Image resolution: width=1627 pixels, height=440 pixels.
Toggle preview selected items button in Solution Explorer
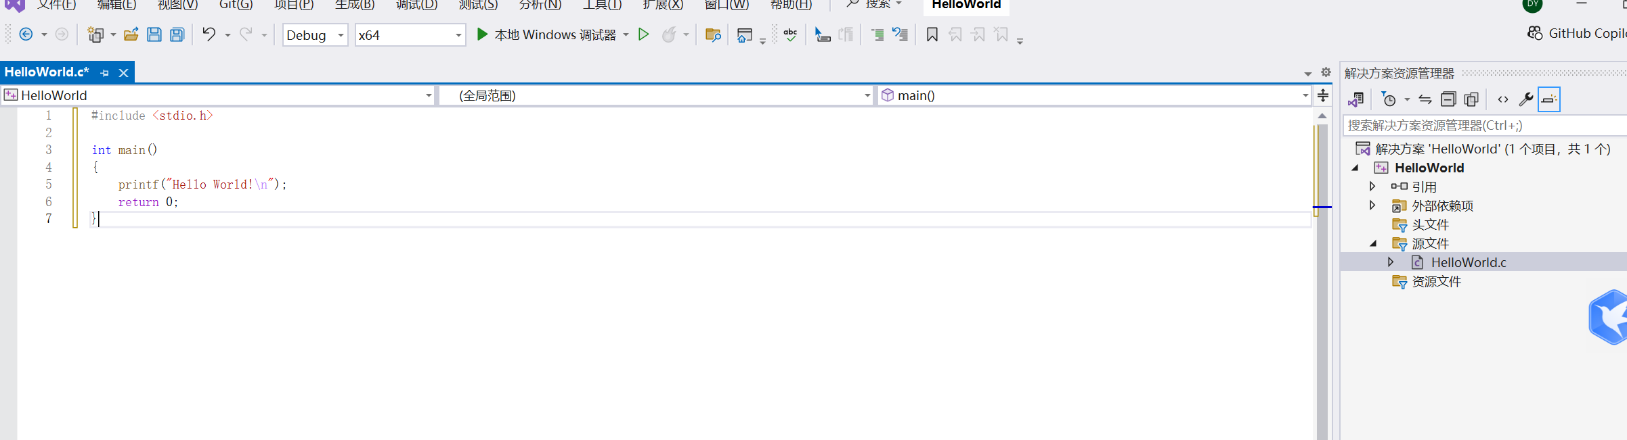coord(1549,100)
